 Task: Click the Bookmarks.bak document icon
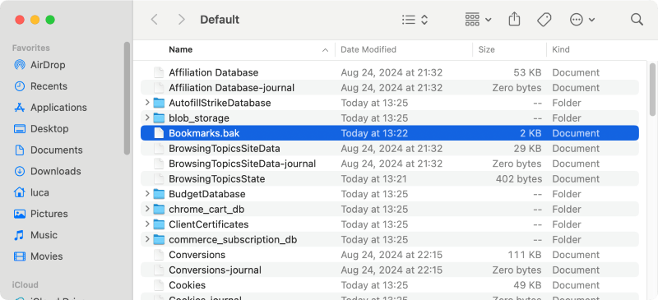(x=159, y=133)
